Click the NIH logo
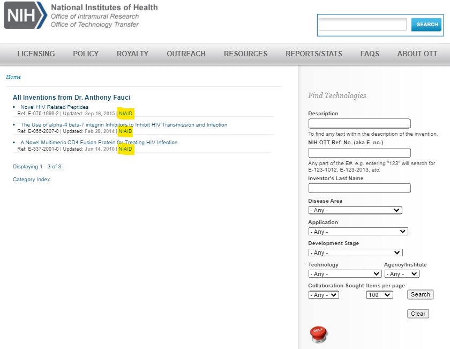The height and width of the screenshot is (349, 450). coord(25,15)
